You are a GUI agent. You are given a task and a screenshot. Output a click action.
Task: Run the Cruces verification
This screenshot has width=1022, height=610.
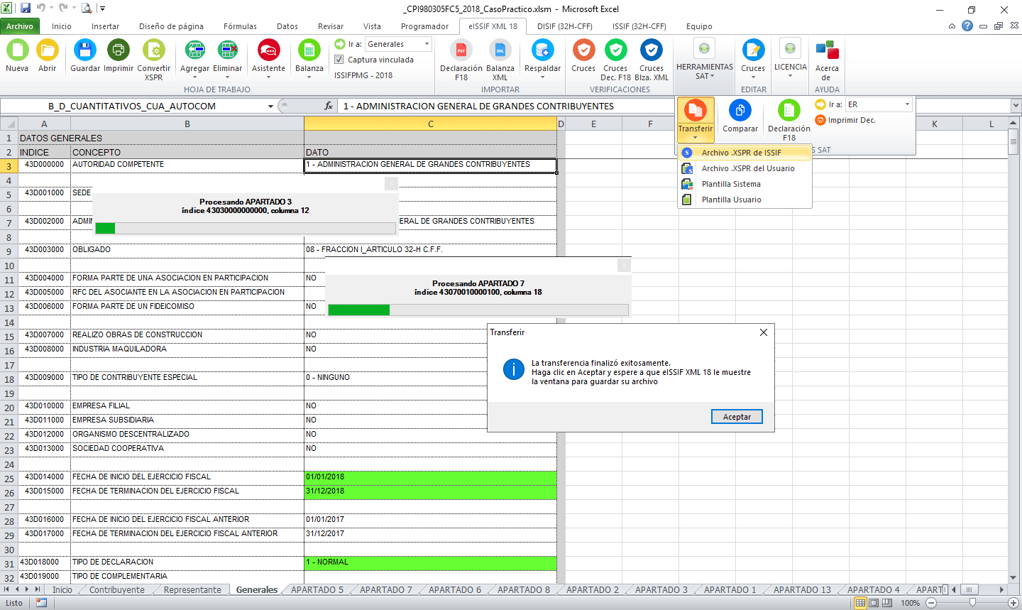pyautogui.click(x=583, y=50)
